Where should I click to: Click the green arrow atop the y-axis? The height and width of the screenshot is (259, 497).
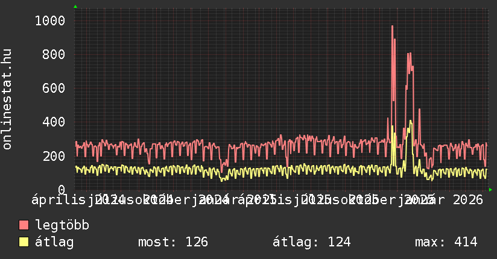tap(75, 7)
